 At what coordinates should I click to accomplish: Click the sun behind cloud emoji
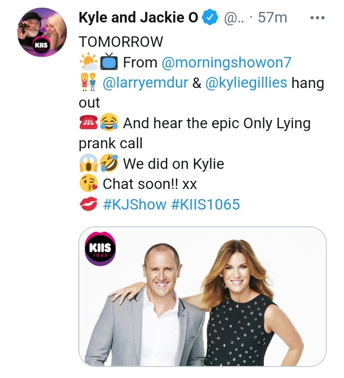pyautogui.click(x=89, y=62)
